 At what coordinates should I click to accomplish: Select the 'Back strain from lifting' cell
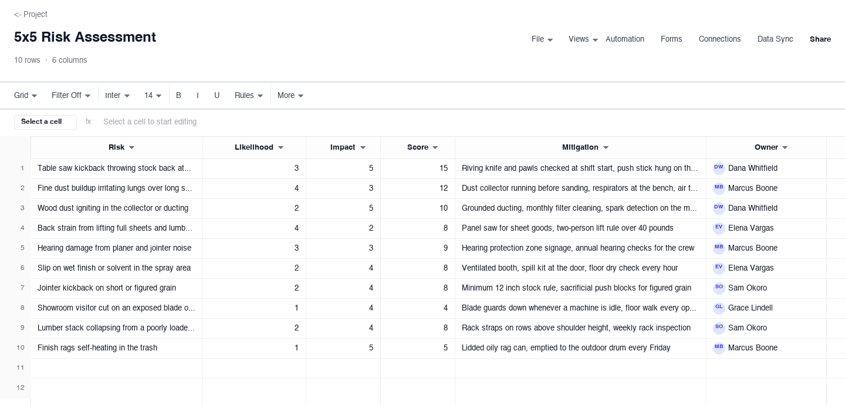[x=117, y=228]
